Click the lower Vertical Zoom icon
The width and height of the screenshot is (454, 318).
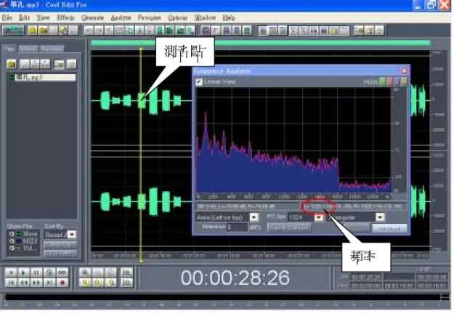[126, 283]
